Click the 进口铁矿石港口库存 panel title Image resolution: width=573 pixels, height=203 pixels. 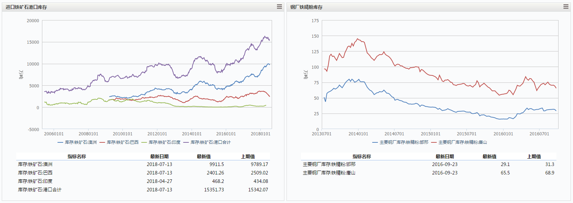[26, 7]
